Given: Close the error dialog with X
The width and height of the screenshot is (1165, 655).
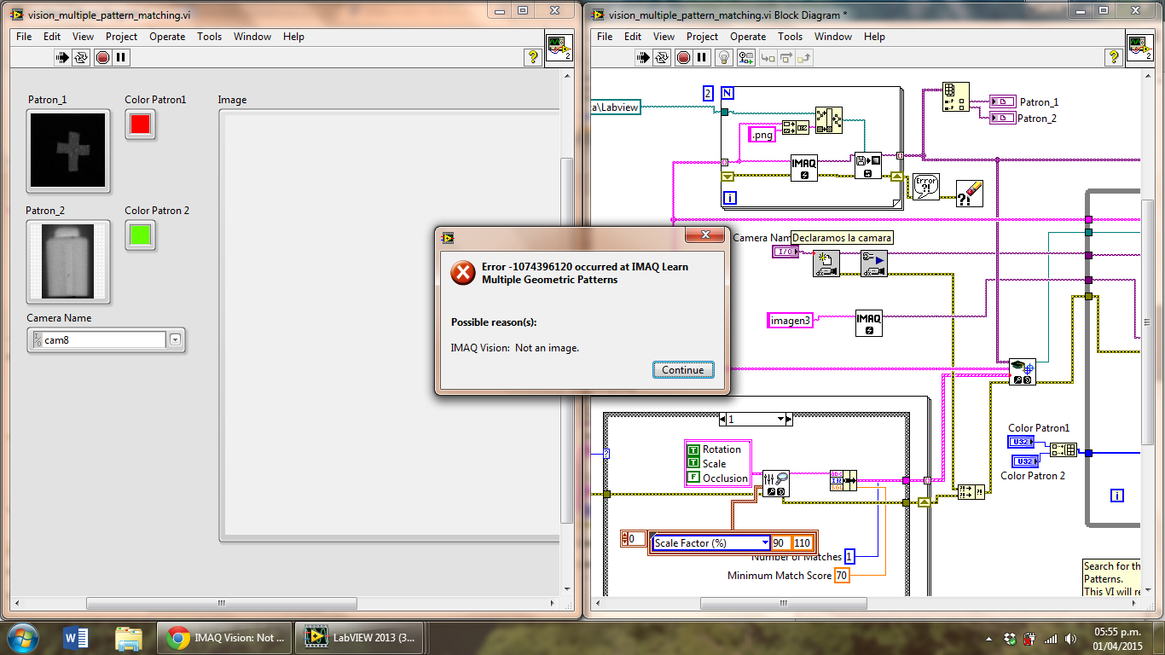Looking at the screenshot, I should click(705, 235).
